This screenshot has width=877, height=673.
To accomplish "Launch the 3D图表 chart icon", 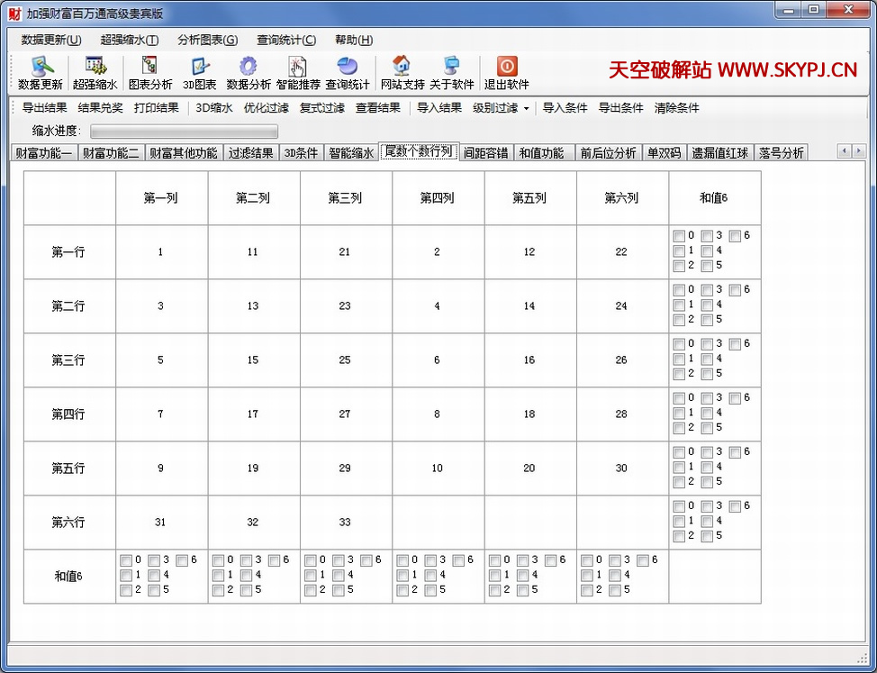I will click(x=199, y=68).
